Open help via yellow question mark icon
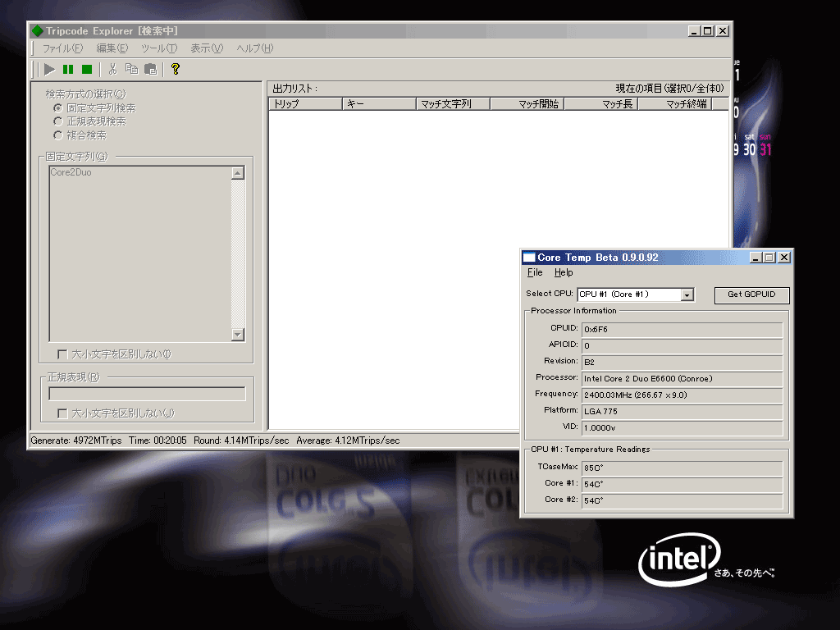This screenshot has height=630, width=840. (x=175, y=70)
